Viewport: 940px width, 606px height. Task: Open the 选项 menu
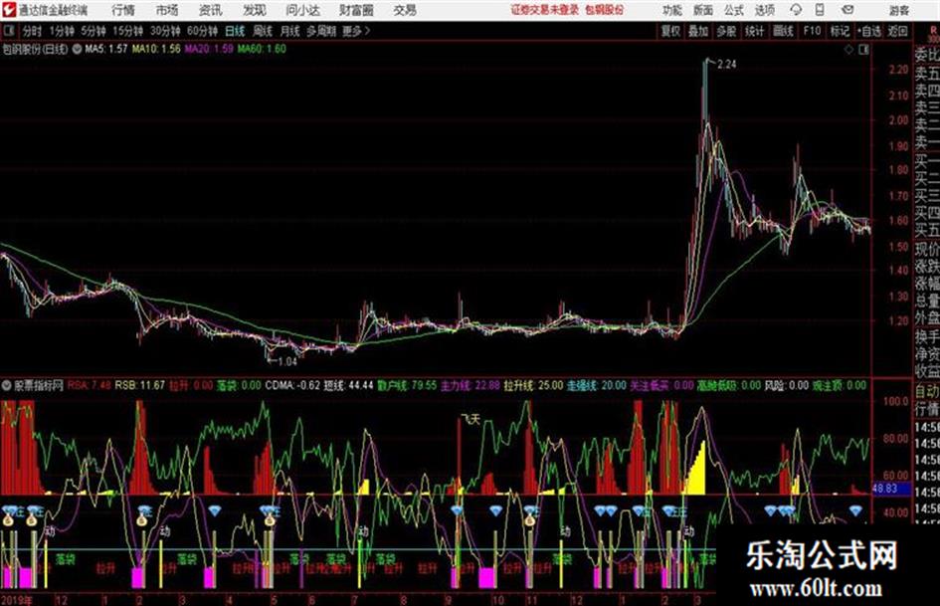(x=764, y=10)
